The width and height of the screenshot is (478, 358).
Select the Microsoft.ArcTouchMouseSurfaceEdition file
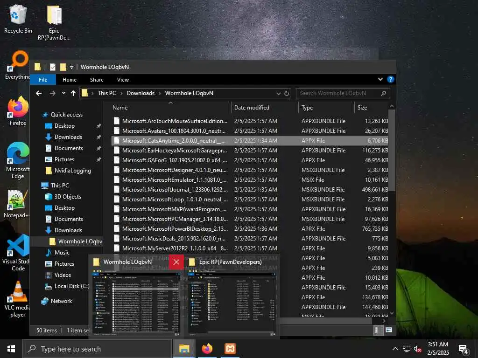[x=250, y=121]
